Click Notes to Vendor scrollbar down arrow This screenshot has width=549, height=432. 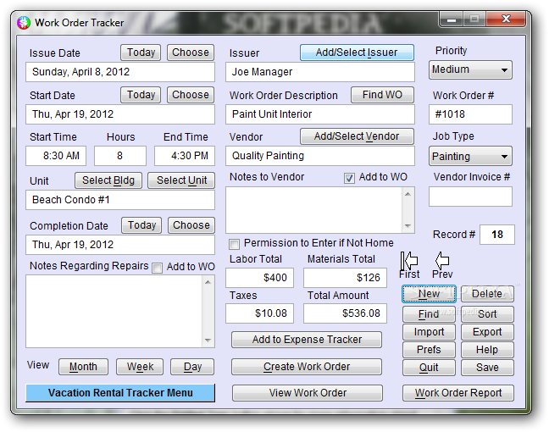point(408,226)
